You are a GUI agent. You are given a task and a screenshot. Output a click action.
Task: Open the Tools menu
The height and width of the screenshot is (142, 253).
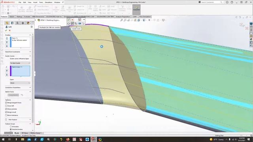click(x=41, y=2)
